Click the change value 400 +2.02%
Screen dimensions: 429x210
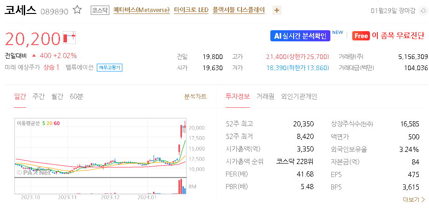[58, 56]
